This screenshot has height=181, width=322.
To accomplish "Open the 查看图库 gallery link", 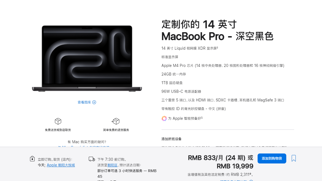I will (84, 102).
